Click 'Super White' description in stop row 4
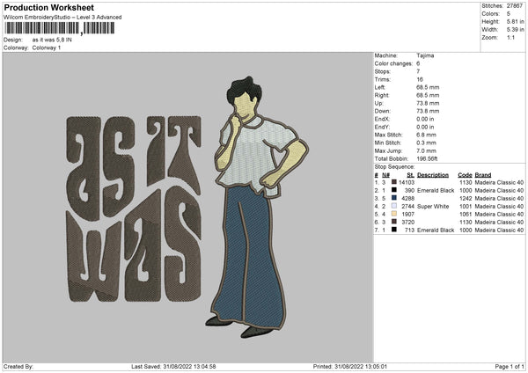The width and height of the screenshot is (528, 373). coord(433,207)
